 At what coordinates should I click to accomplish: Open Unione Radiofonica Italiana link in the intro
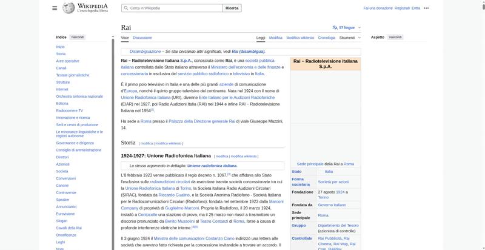(x=145, y=98)
